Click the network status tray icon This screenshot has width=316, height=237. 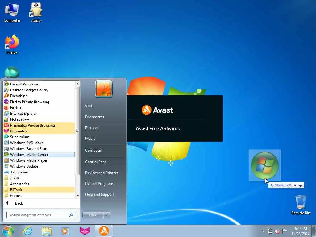coord(270,231)
